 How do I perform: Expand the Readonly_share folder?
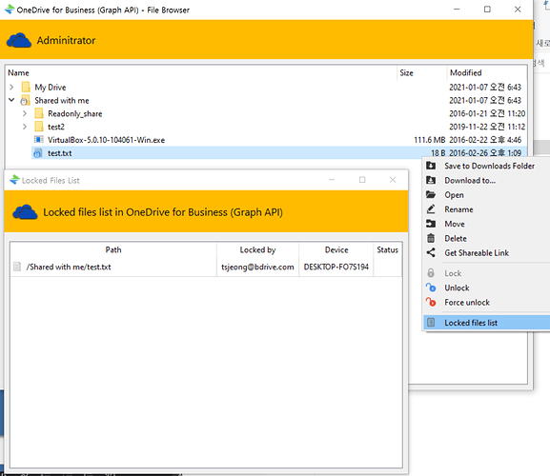25,113
